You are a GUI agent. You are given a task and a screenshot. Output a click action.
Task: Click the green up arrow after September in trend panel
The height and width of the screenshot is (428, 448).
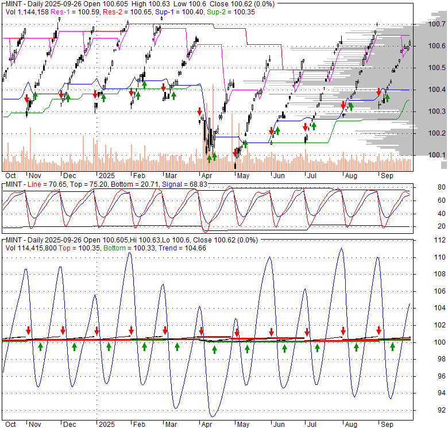[392, 347]
